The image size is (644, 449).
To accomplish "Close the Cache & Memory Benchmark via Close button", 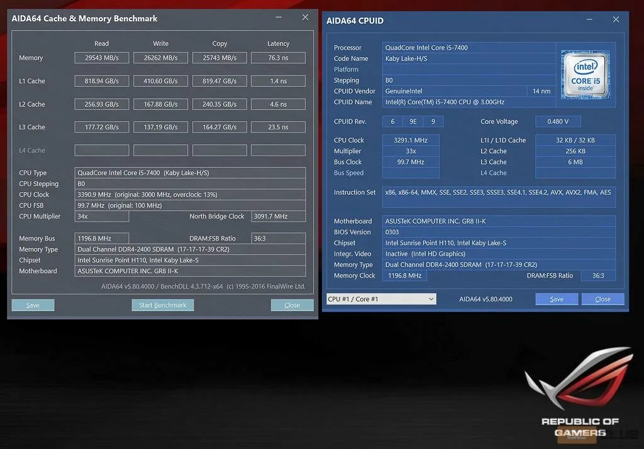I will tap(292, 305).
